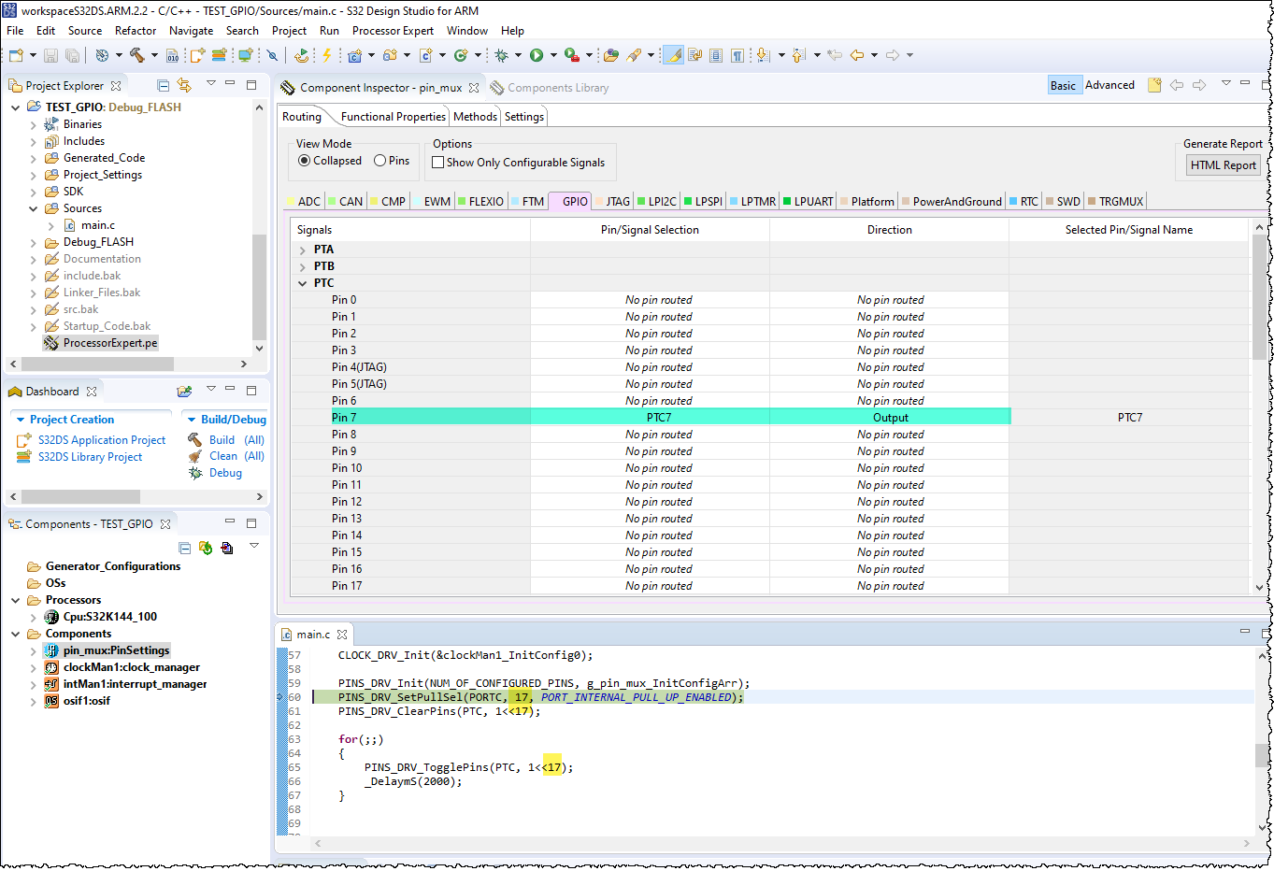Click the green bug Debug toolbar icon

pos(501,55)
